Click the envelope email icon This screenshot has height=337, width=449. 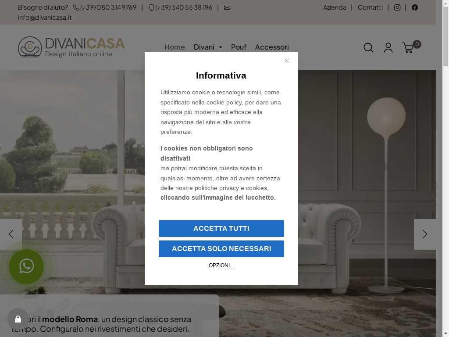point(227,7)
